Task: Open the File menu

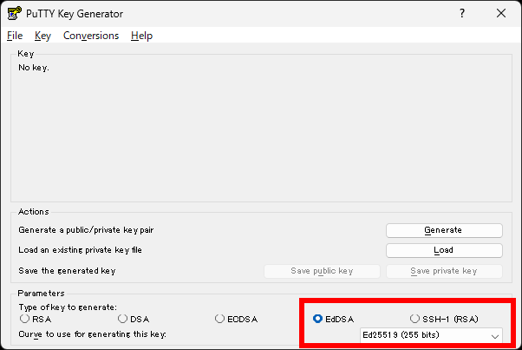Action: pos(15,36)
